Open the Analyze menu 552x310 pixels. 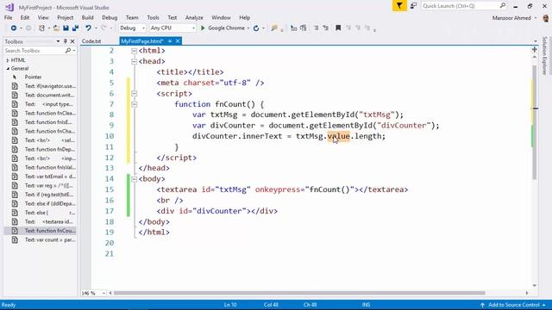pyautogui.click(x=194, y=17)
